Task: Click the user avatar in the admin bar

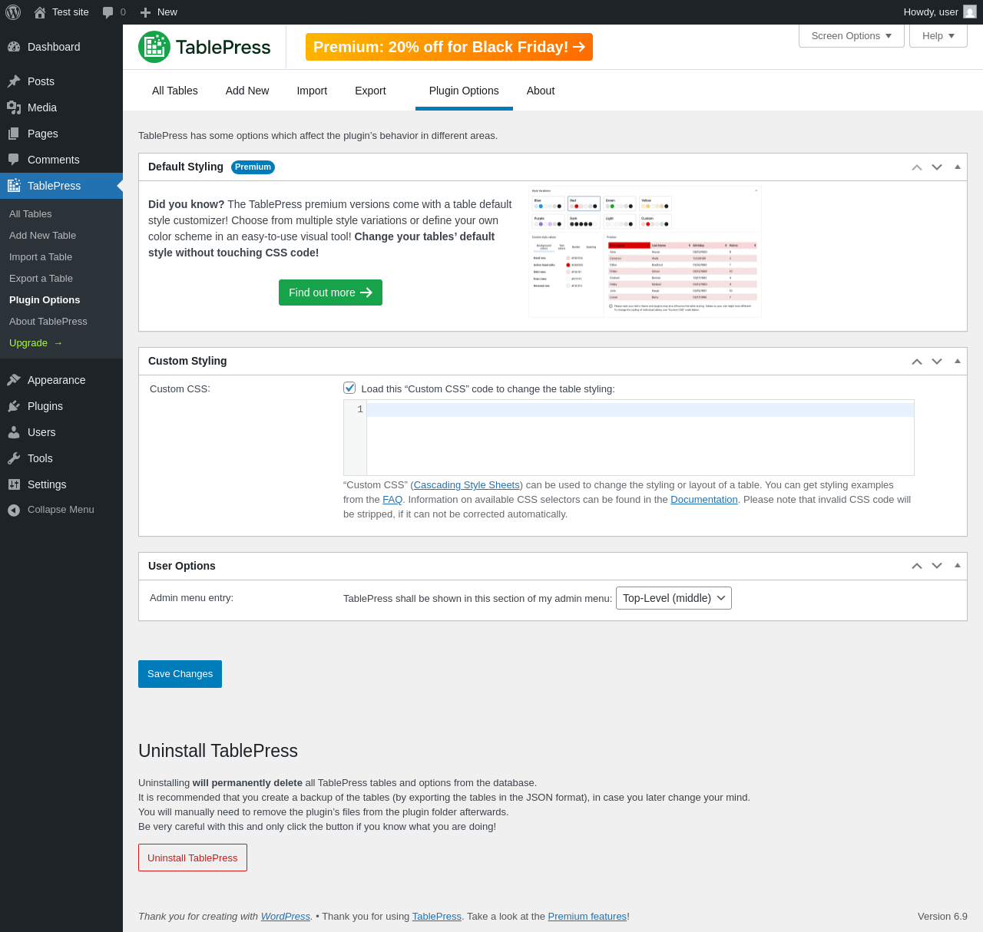Action: [970, 12]
